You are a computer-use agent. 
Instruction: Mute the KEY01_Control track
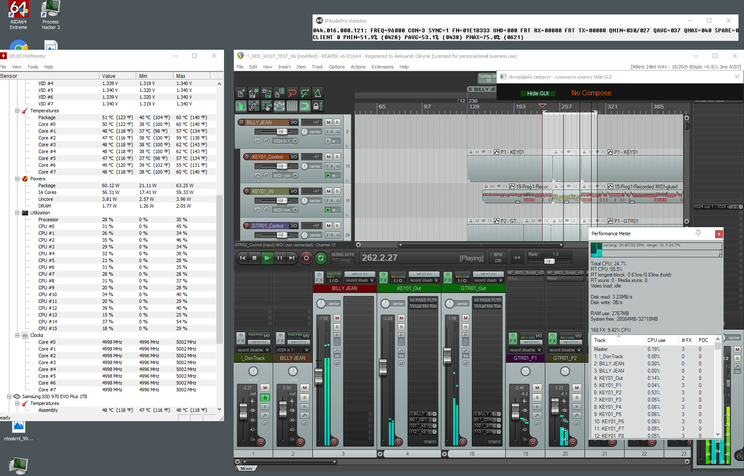(x=329, y=157)
